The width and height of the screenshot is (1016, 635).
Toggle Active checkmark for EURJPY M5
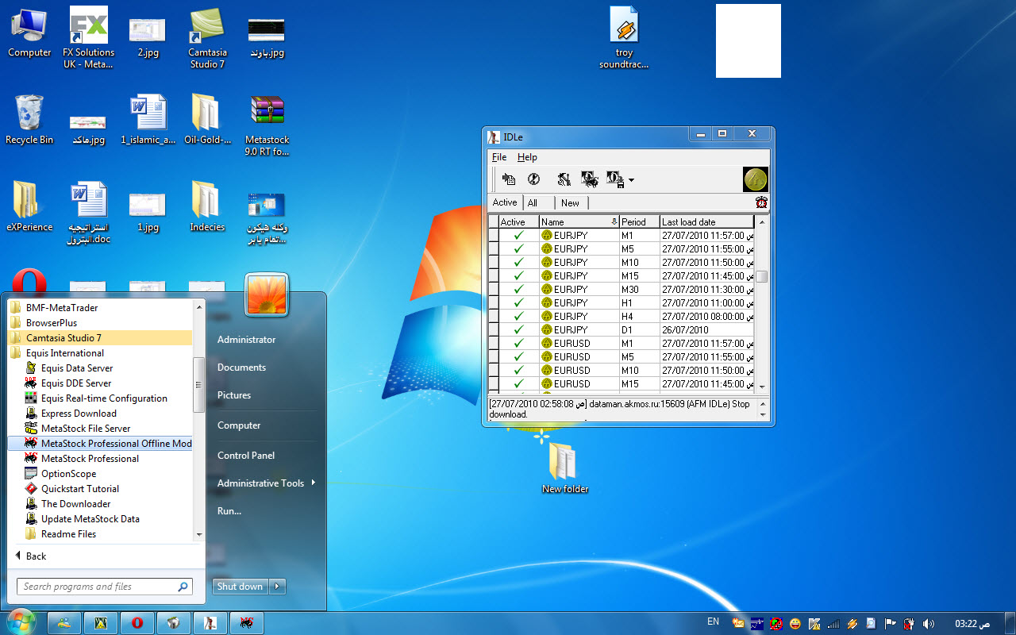[x=519, y=249]
